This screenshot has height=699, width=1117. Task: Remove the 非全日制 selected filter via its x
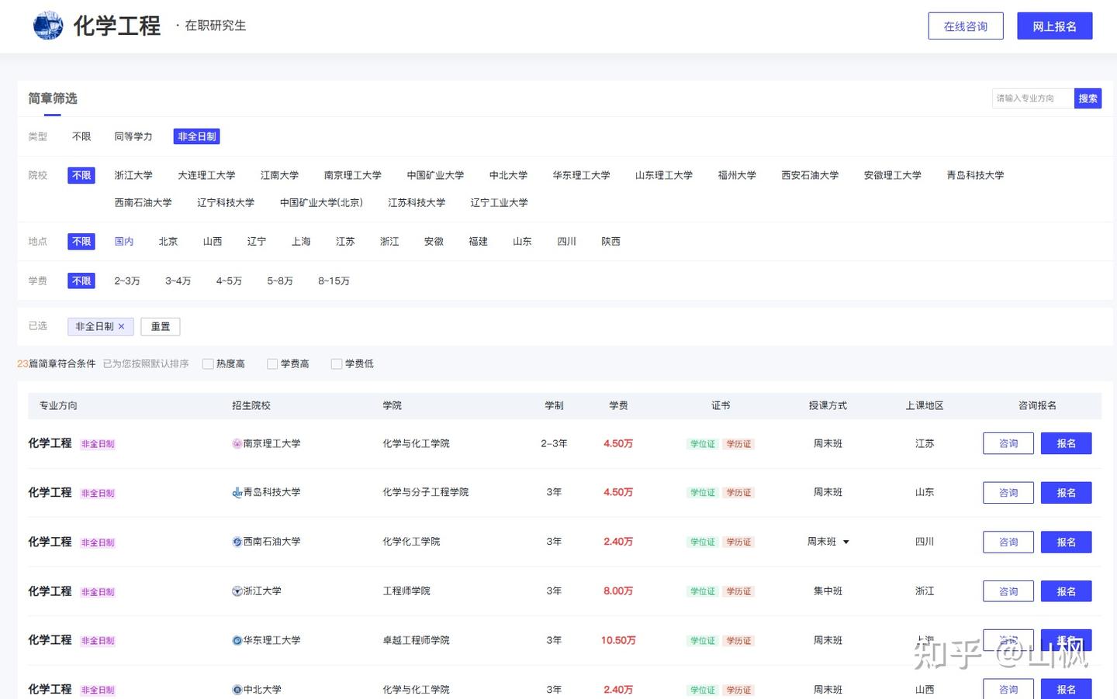(x=121, y=326)
